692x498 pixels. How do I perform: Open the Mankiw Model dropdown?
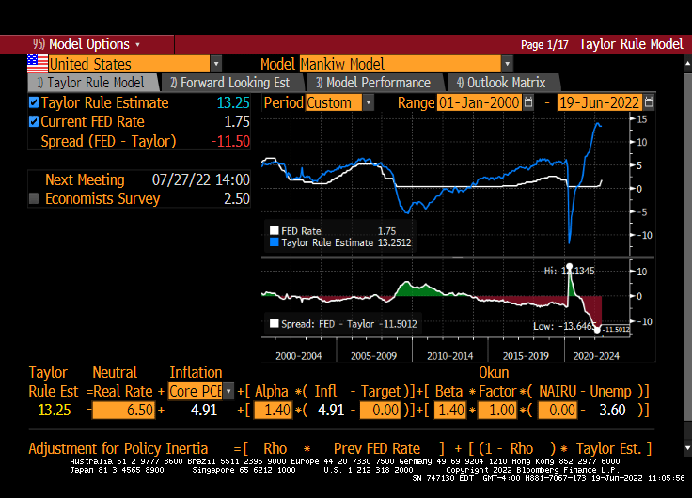pos(507,64)
